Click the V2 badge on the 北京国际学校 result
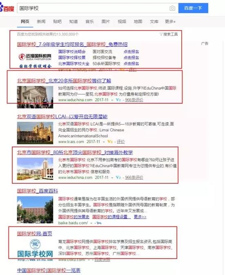This screenshot has height=275, width=225. click(118, 100)
